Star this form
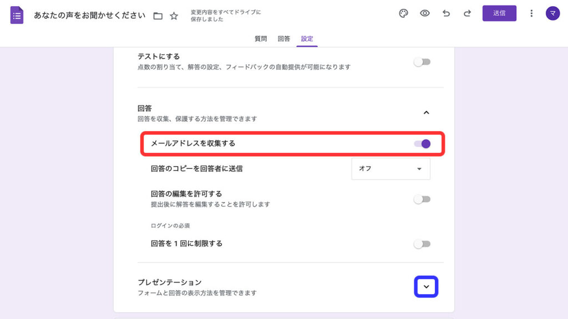 174,16
